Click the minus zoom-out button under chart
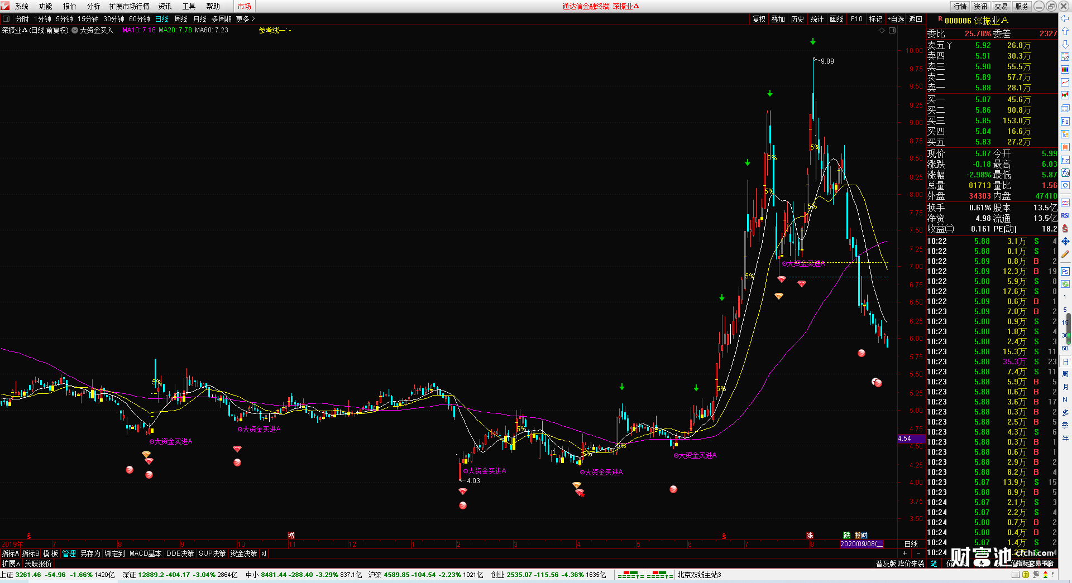The height and width of the screenshot is (583, 1072). 918,553
